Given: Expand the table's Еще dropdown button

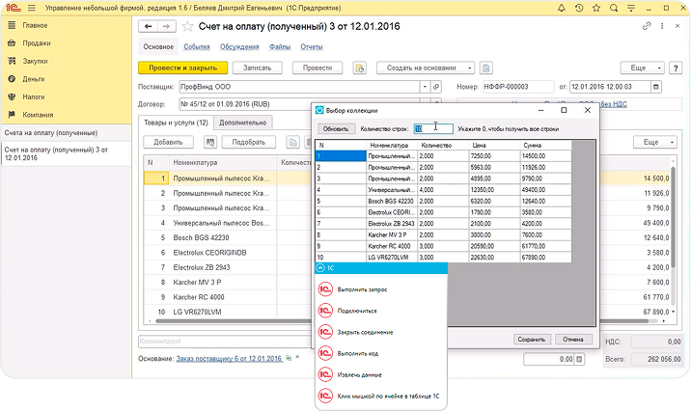Looking at the screenshot, I should tap(655, 142).
